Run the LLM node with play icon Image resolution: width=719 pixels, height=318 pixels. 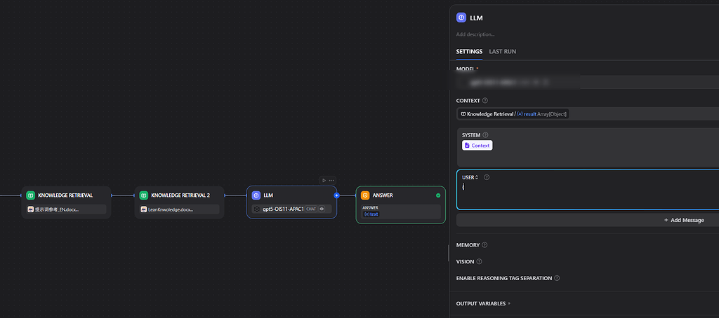324,180
